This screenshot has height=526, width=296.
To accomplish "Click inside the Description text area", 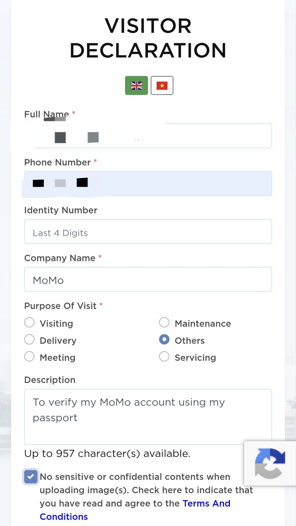I will pyautogui.click(x=148, y=417).
